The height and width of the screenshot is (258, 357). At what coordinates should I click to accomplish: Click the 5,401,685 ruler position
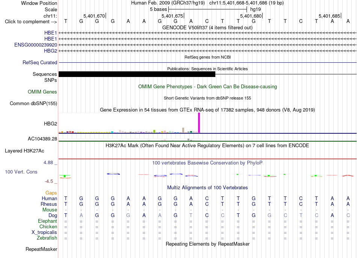coord(329,16)
